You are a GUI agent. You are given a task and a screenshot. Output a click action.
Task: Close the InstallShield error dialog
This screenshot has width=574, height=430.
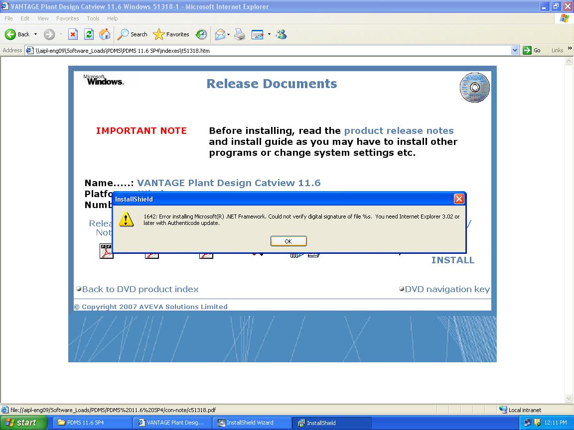click(459, 199)
